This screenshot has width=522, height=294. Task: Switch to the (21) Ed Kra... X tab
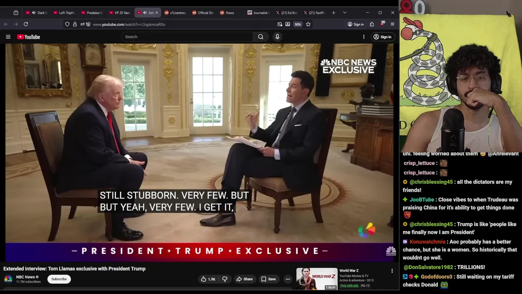pos(286,13)
